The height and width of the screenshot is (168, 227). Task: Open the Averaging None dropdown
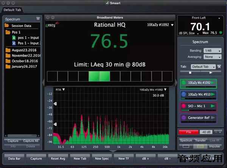212,57
